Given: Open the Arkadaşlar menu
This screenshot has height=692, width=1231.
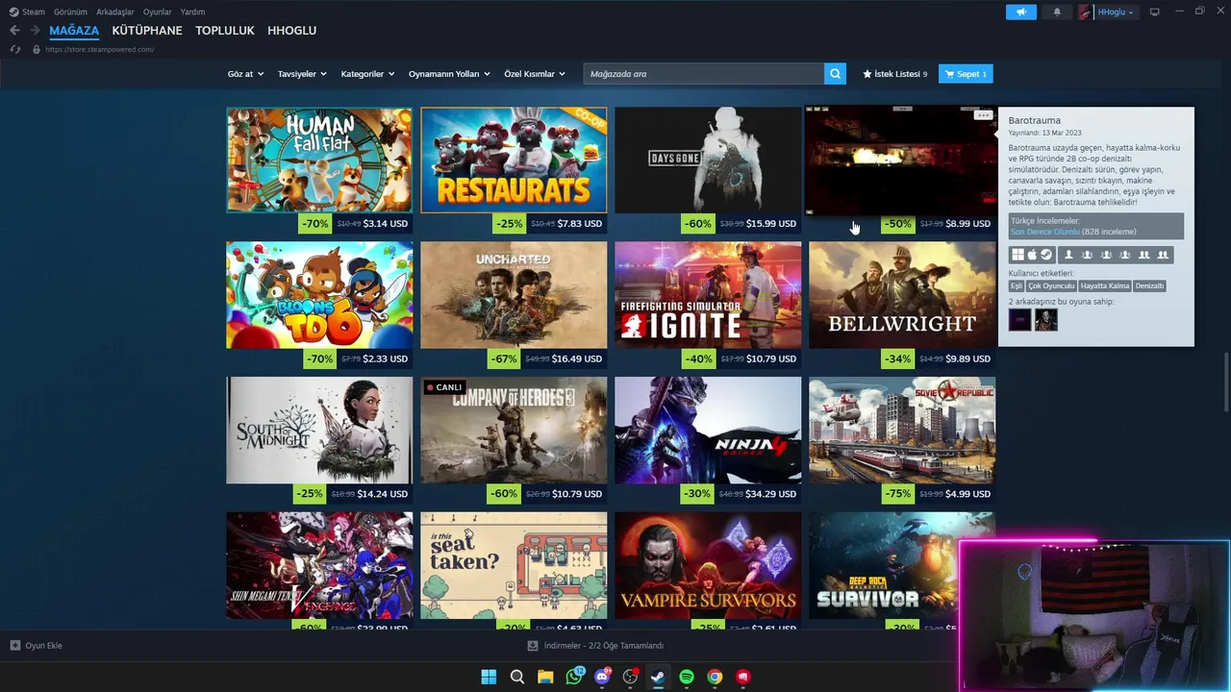Looking at the screenshot, I should [115, 12].
